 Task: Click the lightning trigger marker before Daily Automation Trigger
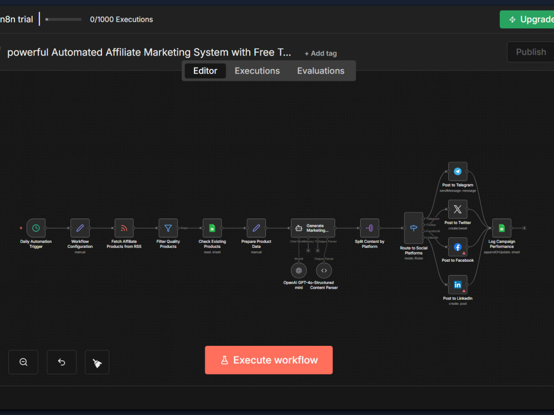[21, 228]
